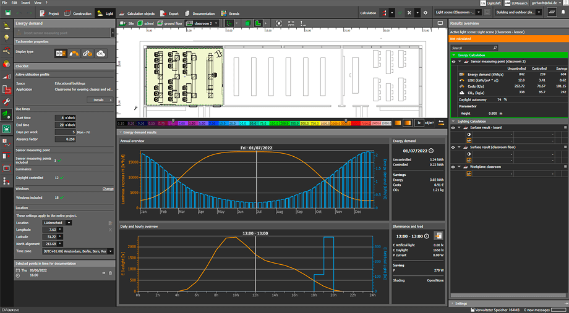The image size is (569, 313).
Task: Switch to the Construction tab
Action: (79, 12)
